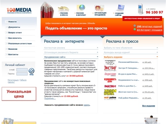Select 'Московский Комсом...' publication name
Screen dimensions: 166x124
coord(128,62)
